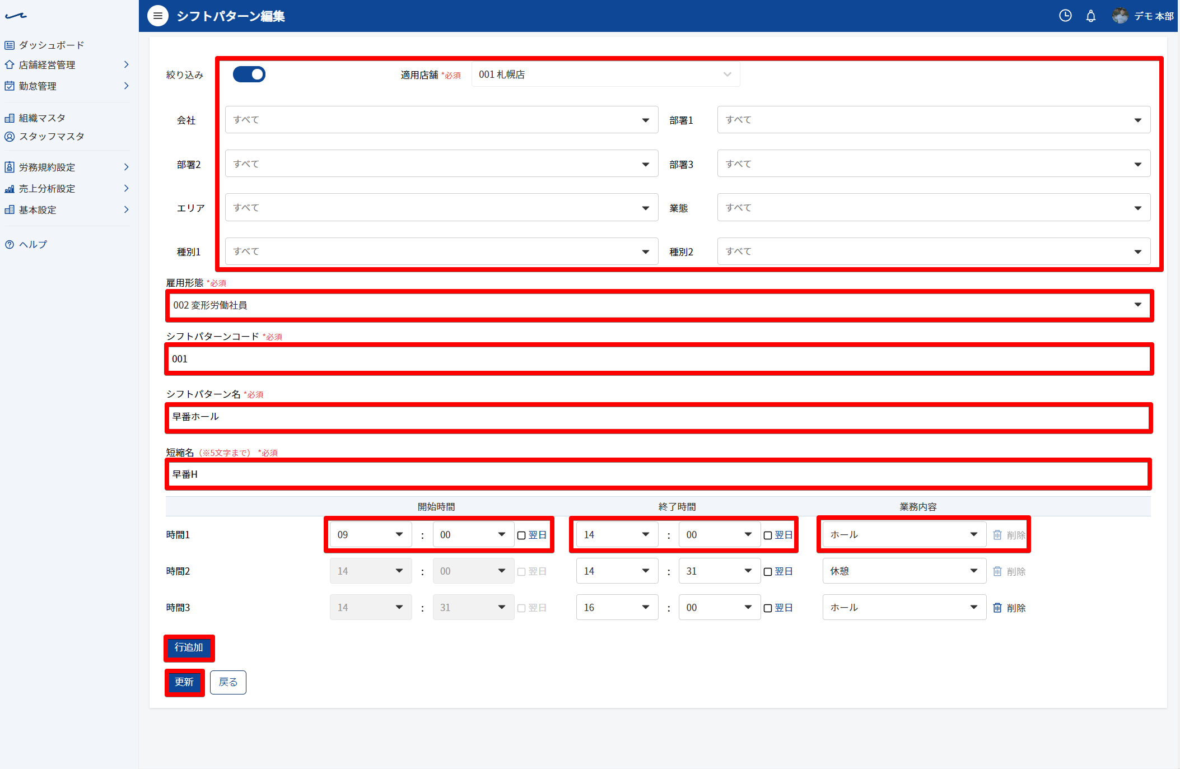
Task: Check 翌日 for 時間3 end time
Action: [768, 608]
